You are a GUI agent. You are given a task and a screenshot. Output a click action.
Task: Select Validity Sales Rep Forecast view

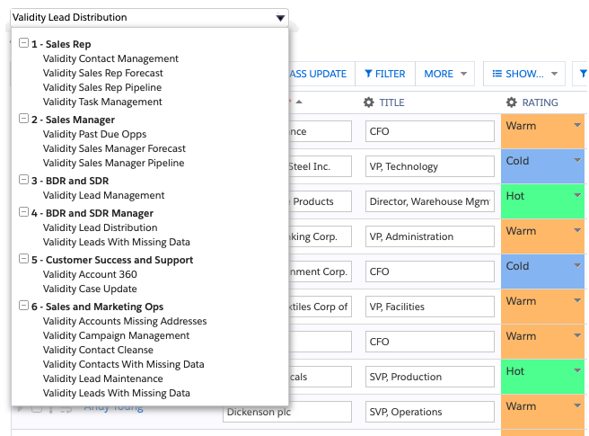point(103,73)
